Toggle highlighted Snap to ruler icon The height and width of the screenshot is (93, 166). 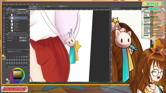coord(61,6)
